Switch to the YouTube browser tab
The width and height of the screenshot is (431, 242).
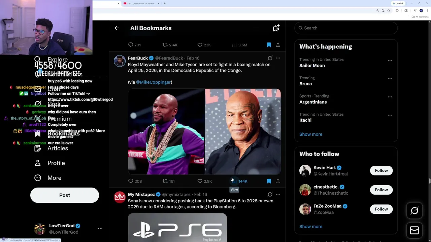click(141, 3)
